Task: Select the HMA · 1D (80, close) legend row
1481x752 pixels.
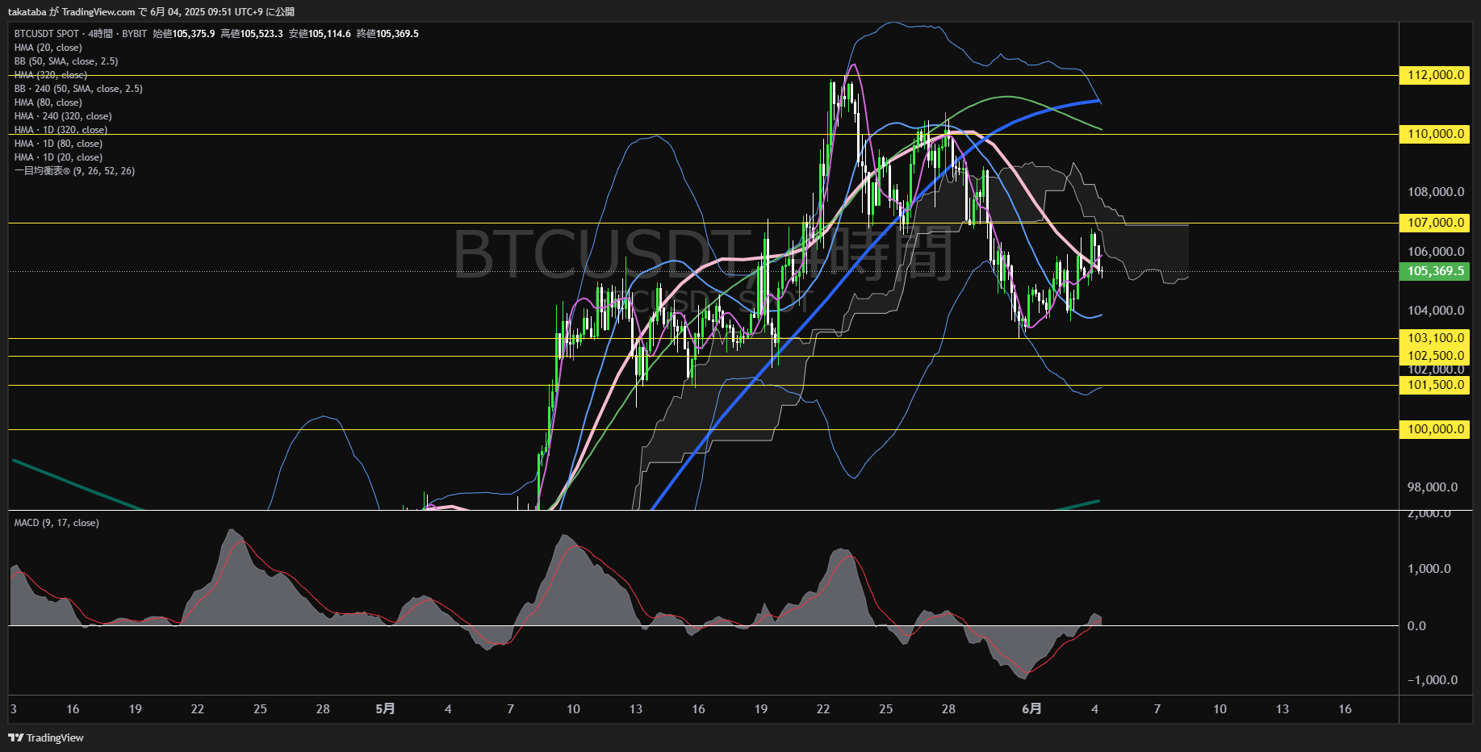Action: tap(58, 144)
